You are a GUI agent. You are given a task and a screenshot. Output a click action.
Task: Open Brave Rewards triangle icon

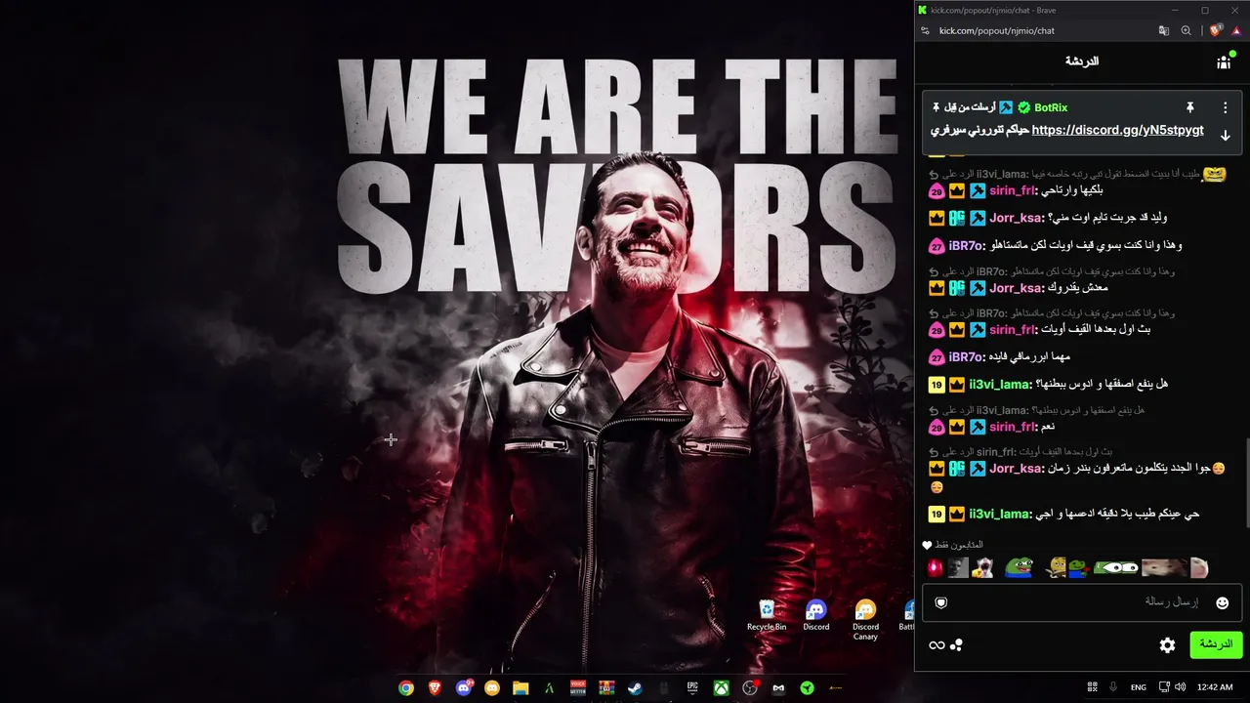click(1236, 30)
